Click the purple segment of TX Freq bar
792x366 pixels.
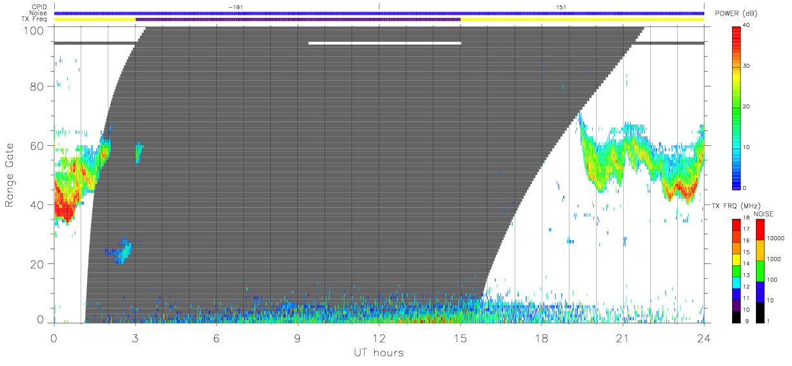[x=298, y=19]
